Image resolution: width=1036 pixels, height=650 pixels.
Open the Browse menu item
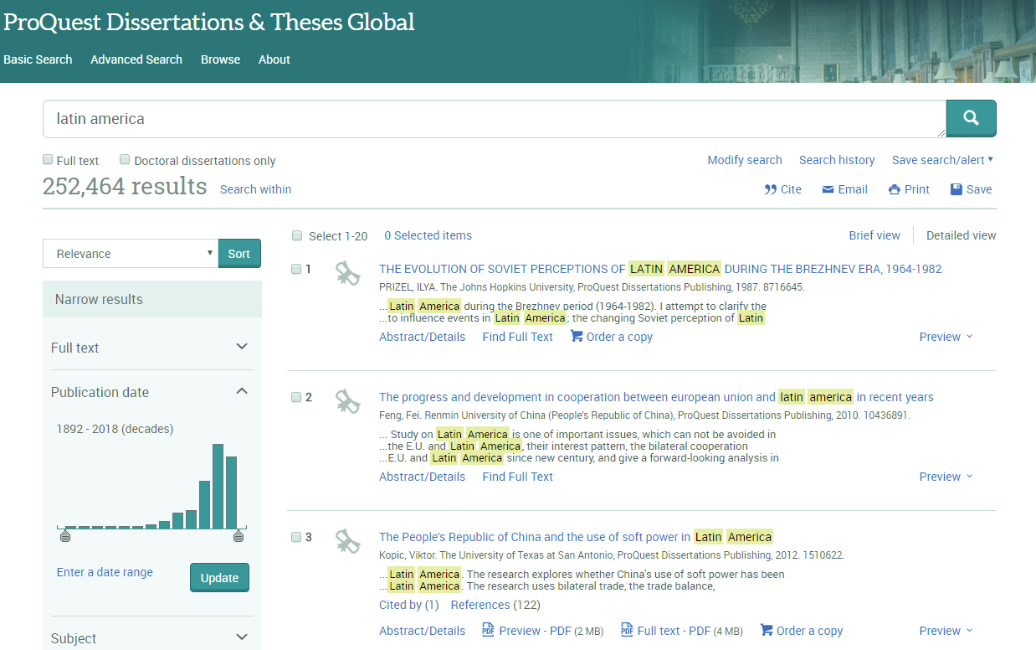[x=220, y=59]
